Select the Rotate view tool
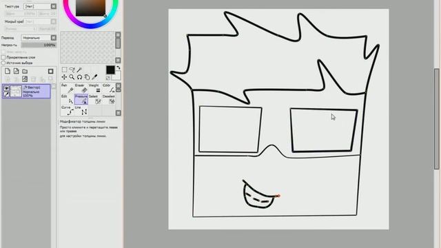Viewport: 441px width, 248px height. 80,76
